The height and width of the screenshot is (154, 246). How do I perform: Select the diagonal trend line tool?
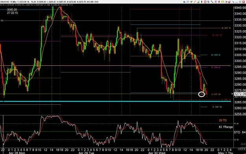tap(212, 2)
